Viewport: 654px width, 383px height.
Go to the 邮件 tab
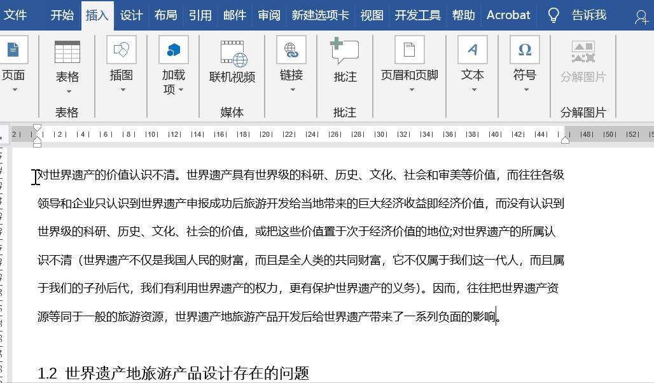coord(234,15)
